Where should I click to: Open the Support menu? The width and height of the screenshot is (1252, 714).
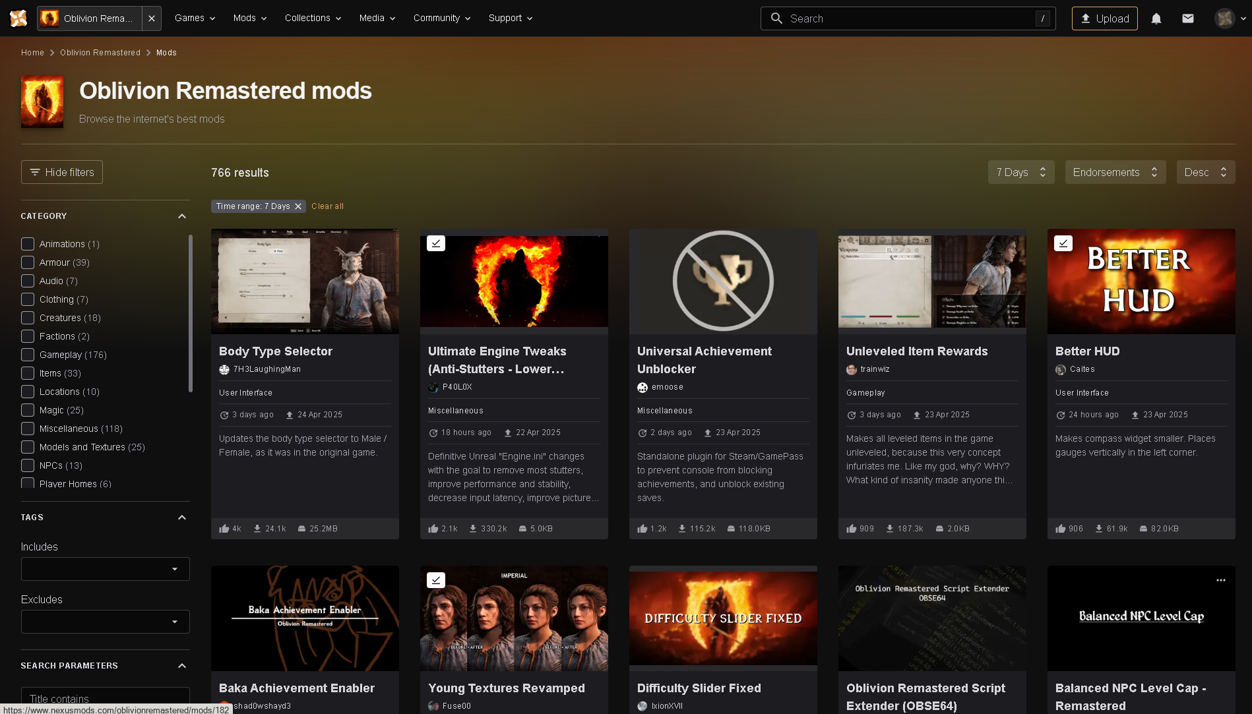(511, 18)
